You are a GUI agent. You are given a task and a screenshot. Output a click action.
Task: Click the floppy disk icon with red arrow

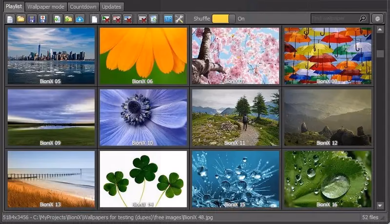[43, 19]
